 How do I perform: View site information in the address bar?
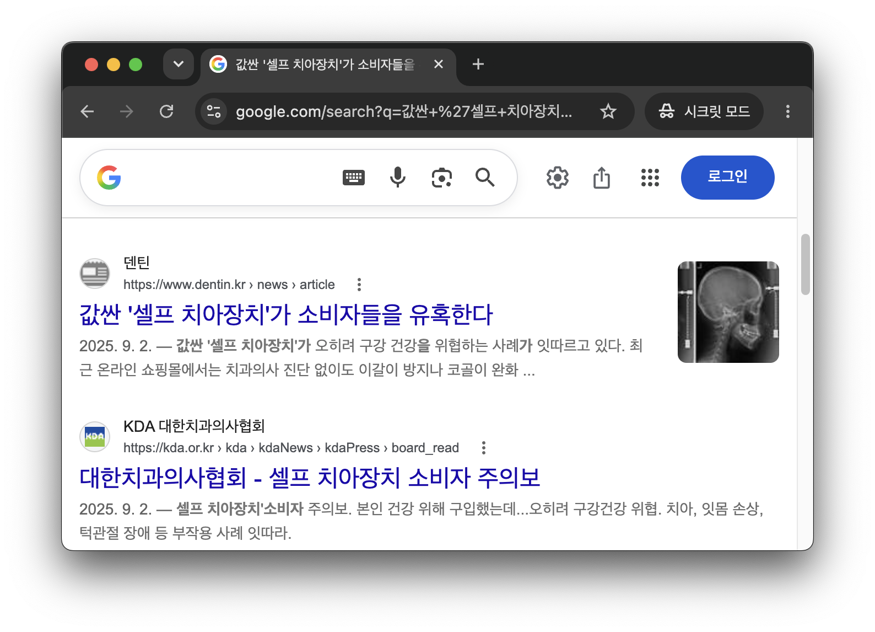tap(214, 112)
